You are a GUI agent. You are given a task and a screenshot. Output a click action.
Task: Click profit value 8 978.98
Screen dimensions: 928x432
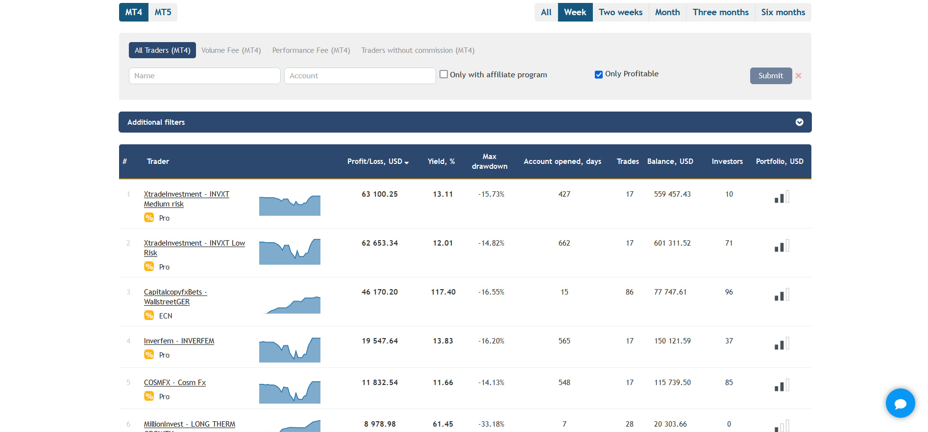coord(380,424)
